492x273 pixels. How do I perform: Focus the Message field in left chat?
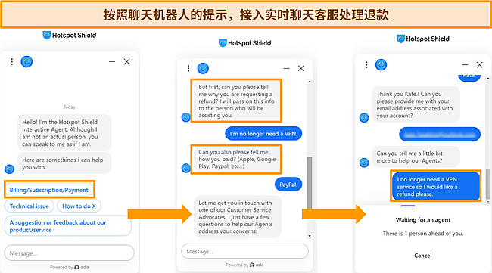[x=70, y=253]
